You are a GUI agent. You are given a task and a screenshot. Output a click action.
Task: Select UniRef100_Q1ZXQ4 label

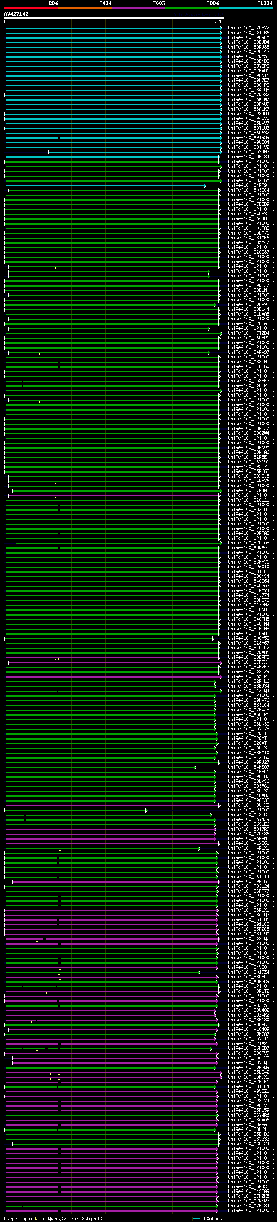pyautogui.click(x=248, y=691)
